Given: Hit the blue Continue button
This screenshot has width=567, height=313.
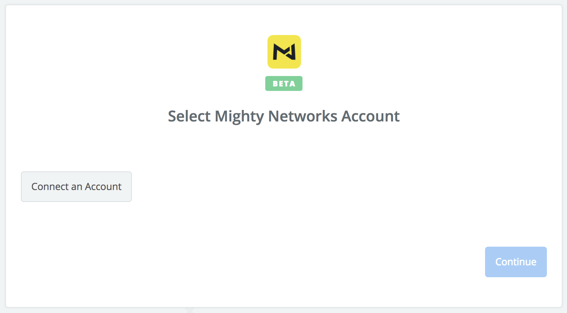Looking at the screenshot, I should [x=516, y=262].
